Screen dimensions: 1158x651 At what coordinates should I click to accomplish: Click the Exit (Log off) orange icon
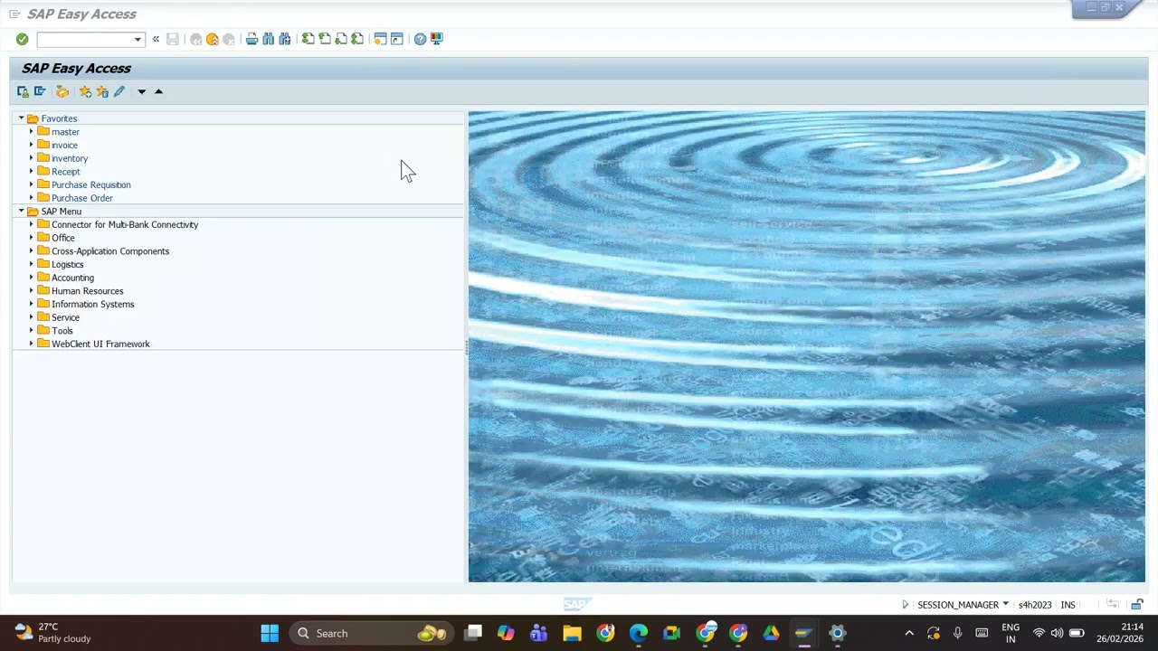point(213,39)
